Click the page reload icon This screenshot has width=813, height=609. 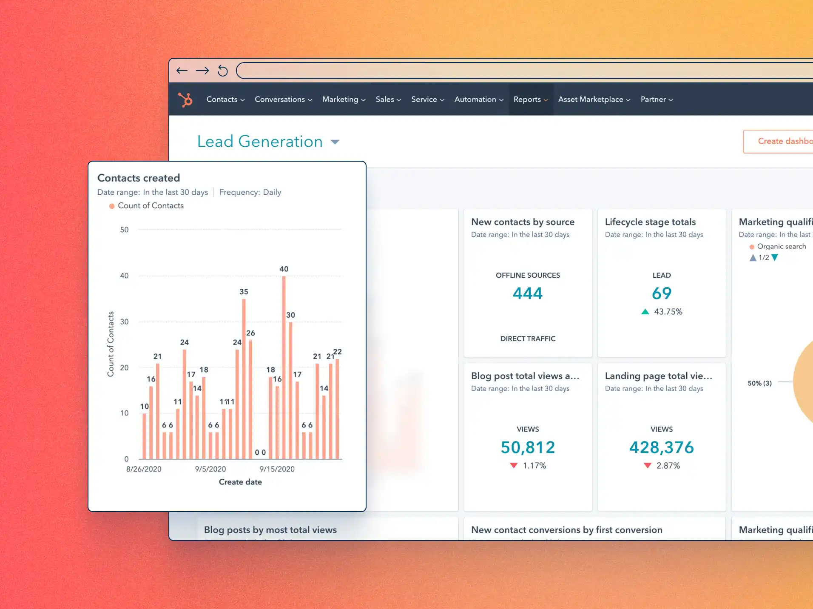click(x=222, y=71)
